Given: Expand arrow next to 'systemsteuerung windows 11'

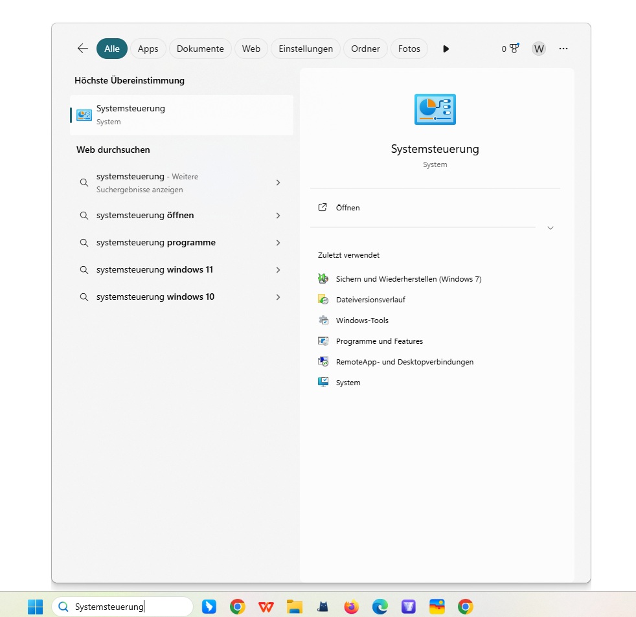Looking at the screenshot, I should point(278,270).
